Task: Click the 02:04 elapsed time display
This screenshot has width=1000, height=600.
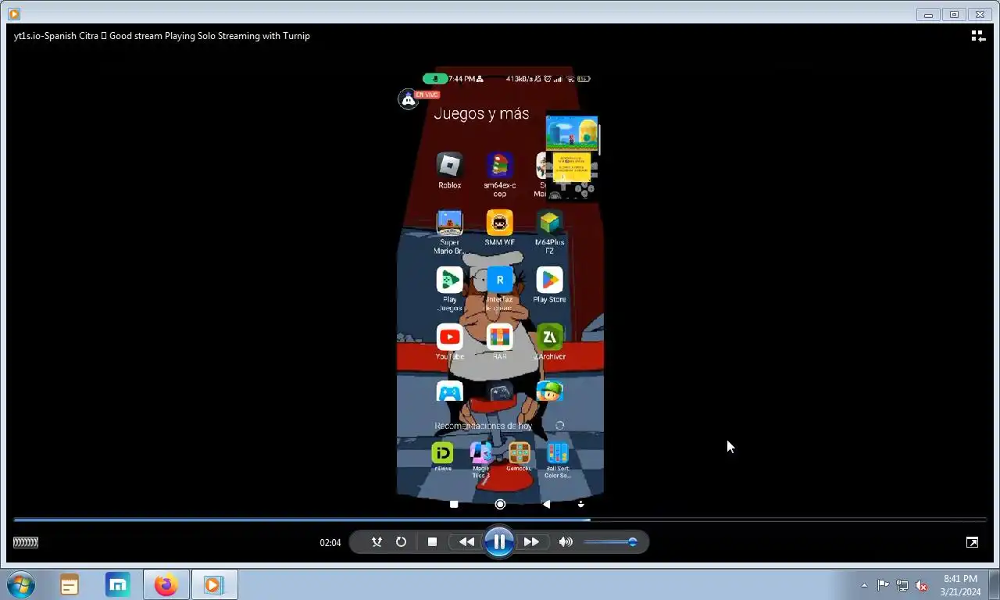Action: (x=330, y=542)
